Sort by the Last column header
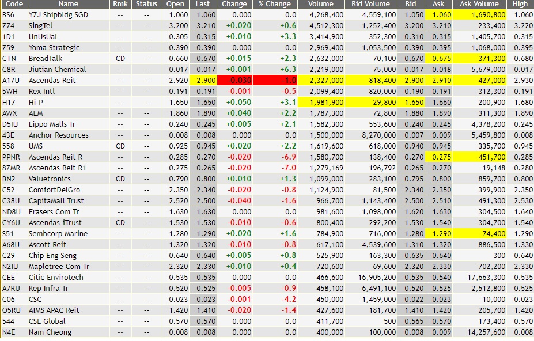The width and height of the screenshot is (534, 341). pyautogui.click(x=203, y=4)
